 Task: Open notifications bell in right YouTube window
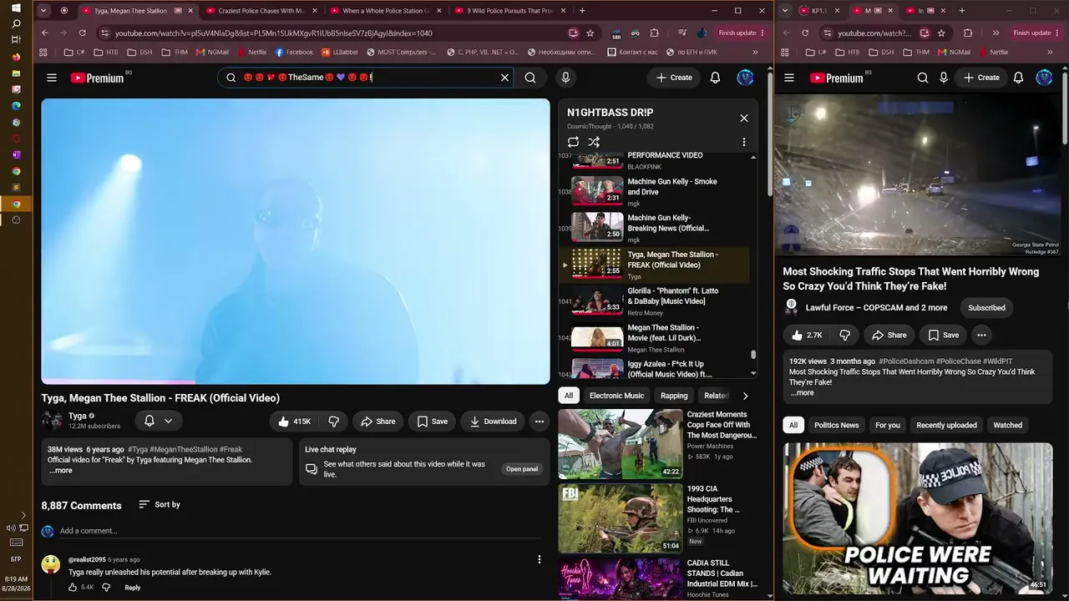point(1018,78)
